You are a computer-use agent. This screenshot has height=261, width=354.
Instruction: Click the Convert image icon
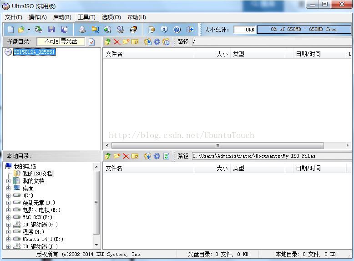(x=108, y=29)
